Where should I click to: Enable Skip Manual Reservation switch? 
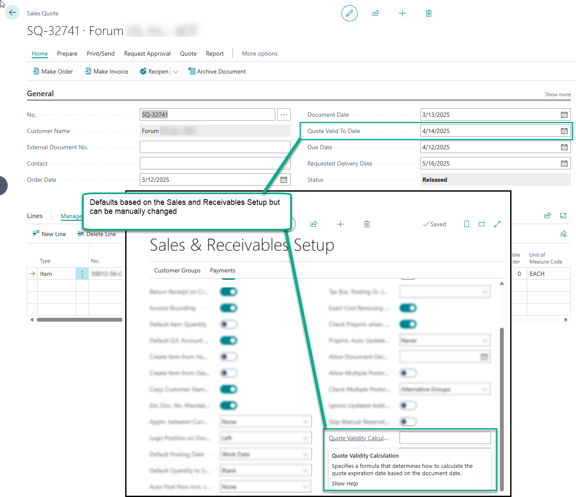408,422
